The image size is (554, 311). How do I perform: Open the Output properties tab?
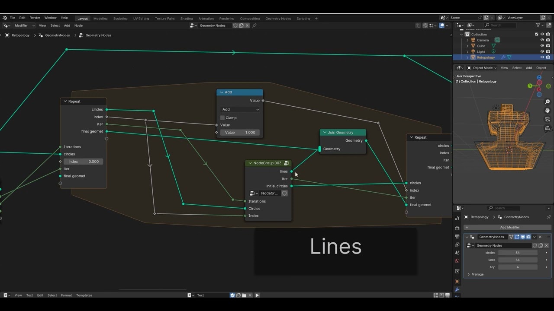pyautogui.click(x=457, y=236)
